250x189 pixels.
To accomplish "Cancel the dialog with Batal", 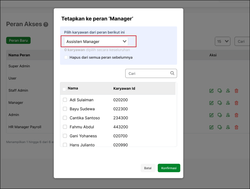I will (x=148, y=168).
